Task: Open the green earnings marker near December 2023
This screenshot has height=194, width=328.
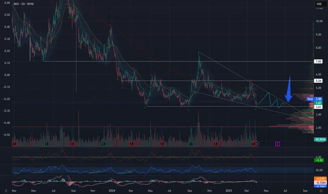Action: (104, 144)
